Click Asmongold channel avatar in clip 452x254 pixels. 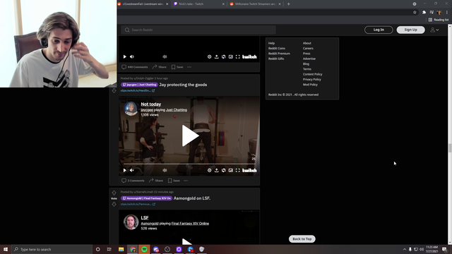(131, 222)
